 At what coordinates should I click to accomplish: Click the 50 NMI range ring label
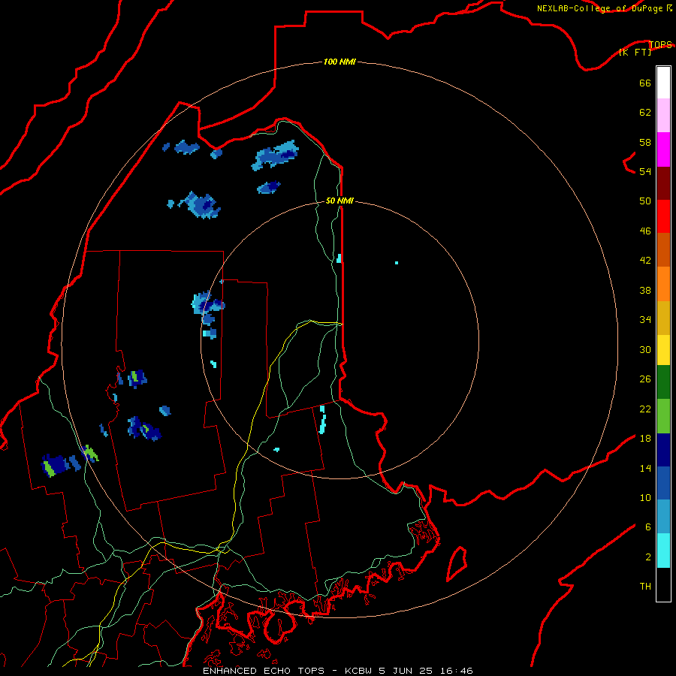(340, 201)
